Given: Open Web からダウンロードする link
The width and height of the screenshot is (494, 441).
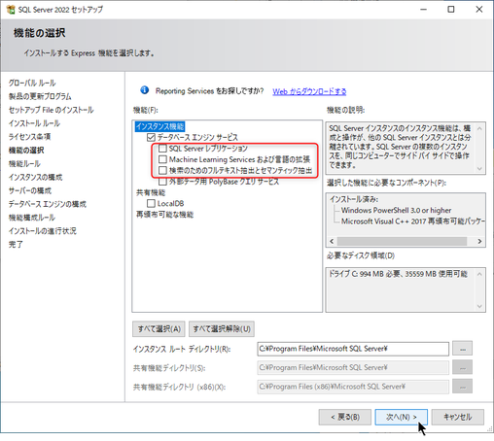Looking at the screenshot, I should 309,91.
